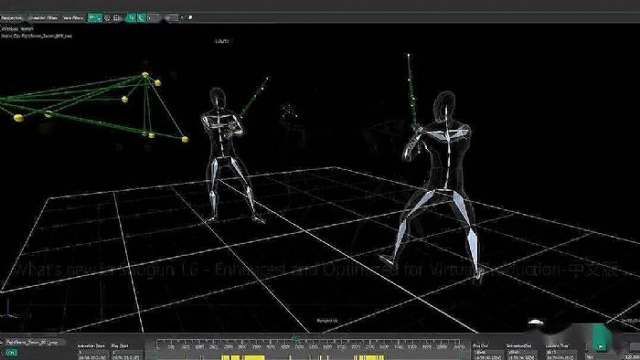Click the circular view icon in toolbar
The height and width of the screenshot is (360, 640).
(107, 18)
